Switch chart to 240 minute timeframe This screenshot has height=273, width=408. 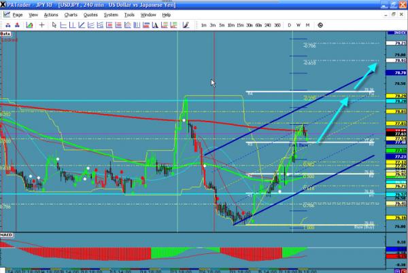(x=268, y=25)
